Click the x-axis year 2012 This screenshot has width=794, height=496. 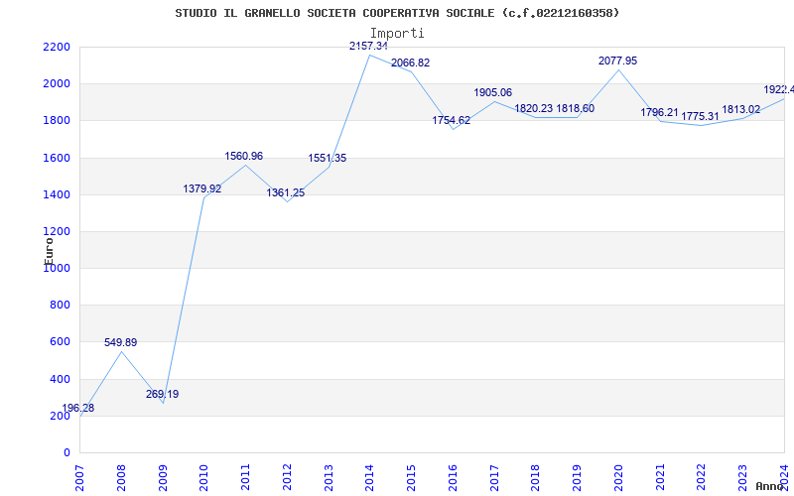tap(287, 478)
